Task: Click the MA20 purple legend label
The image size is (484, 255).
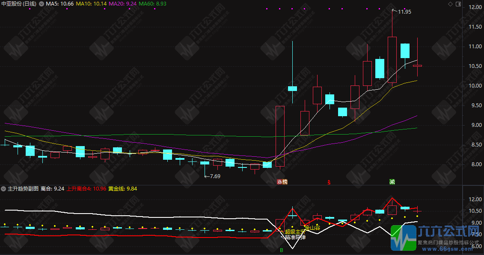Action: [x=122, y=4]
